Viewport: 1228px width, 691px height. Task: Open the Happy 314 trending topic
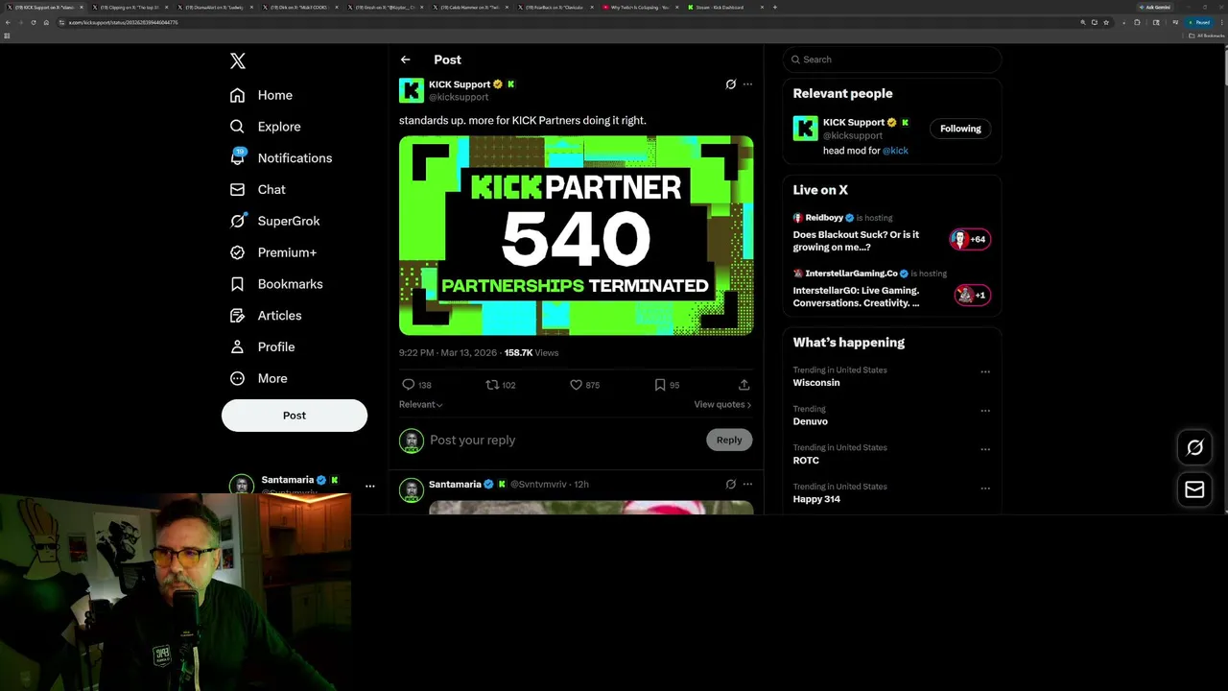coord(816,499)
